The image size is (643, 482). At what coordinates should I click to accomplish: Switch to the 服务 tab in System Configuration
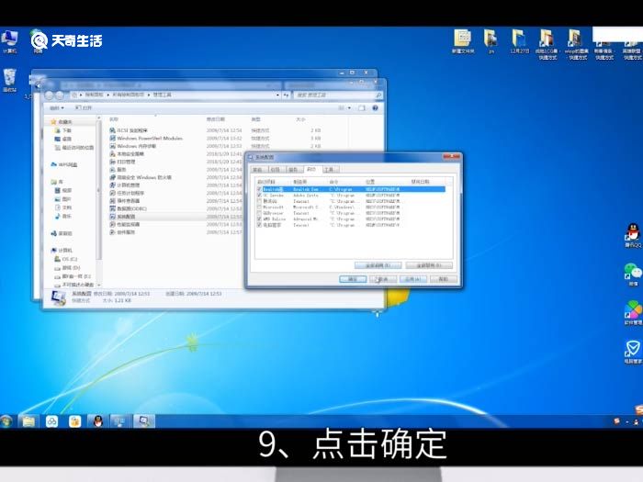click(x=293, y=169)
